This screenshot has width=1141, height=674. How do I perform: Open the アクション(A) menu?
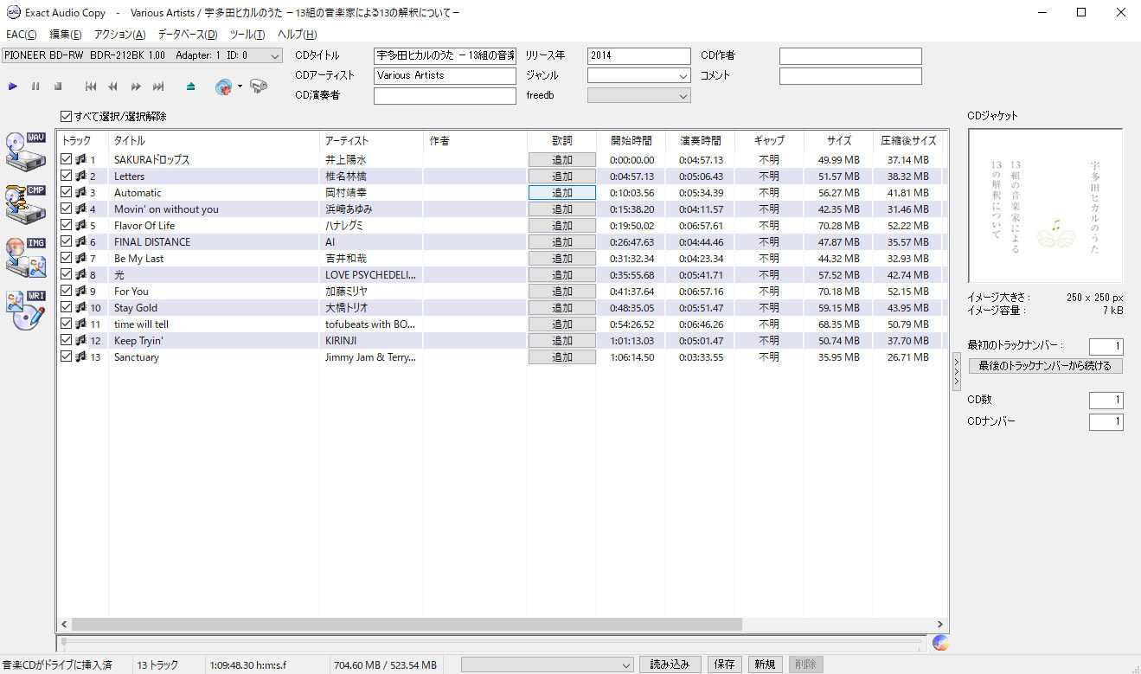[x=119, y=35]
